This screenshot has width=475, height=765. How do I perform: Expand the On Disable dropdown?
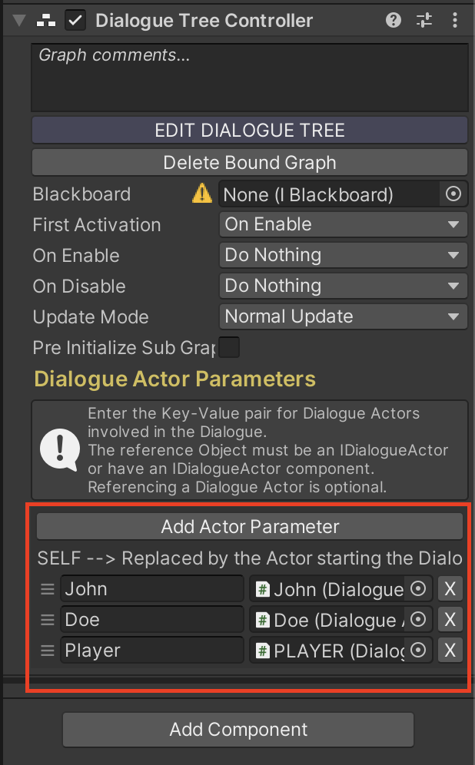[x=343, y=286]
